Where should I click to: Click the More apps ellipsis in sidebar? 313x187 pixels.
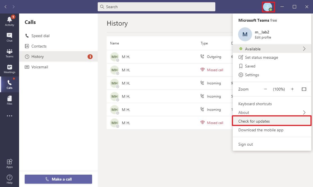click(9, 116)
